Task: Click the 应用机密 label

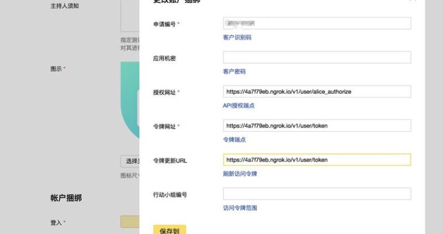Action: [164, 58]
